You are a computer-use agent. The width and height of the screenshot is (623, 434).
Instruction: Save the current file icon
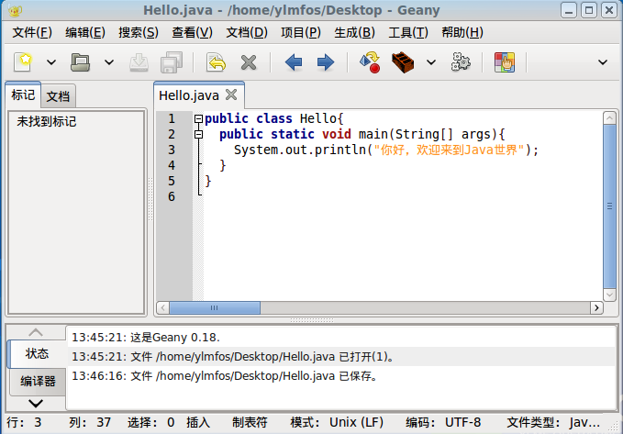[139, 62]
